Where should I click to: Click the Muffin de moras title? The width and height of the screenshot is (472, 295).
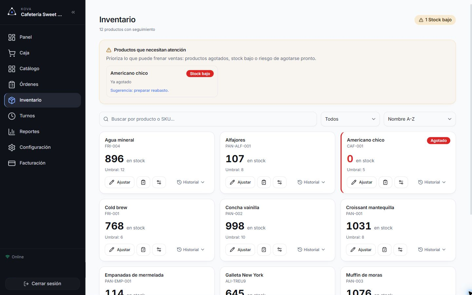tap(364, 275)
